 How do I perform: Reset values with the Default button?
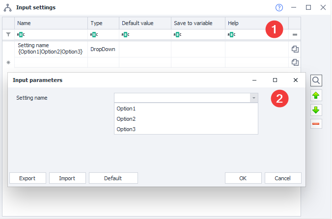click(x=113, y=178)
